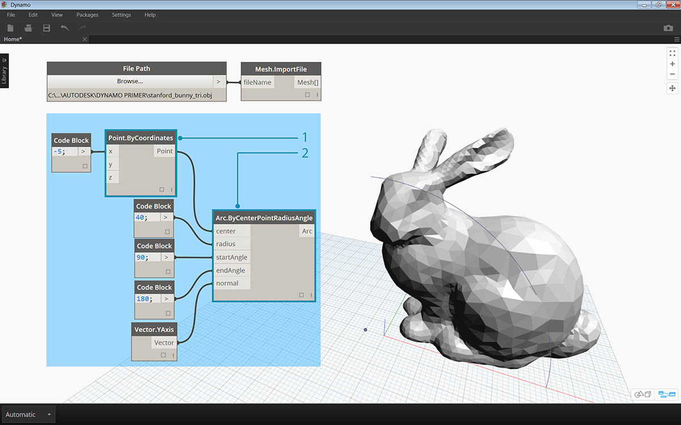Screen dimensions: 681x425
Task: Toggle preview checkbox on Vector.YAxis node
Action: 163,355
